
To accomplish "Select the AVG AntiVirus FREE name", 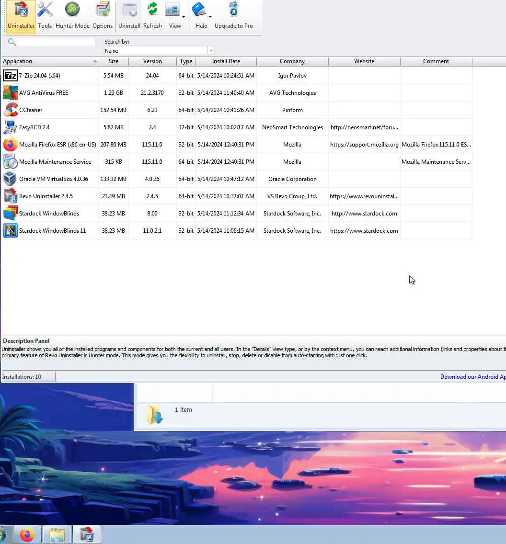I will coord(44,92).
